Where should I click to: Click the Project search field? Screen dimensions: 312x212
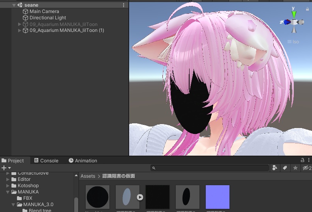210,168
